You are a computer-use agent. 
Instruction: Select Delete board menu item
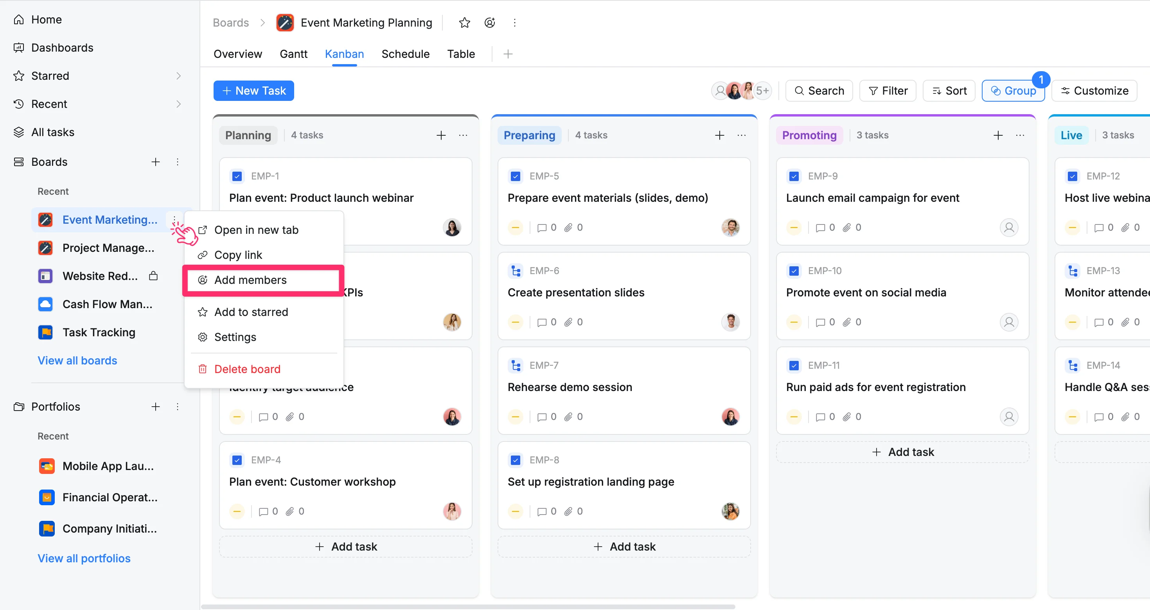(x=264, y=369)
